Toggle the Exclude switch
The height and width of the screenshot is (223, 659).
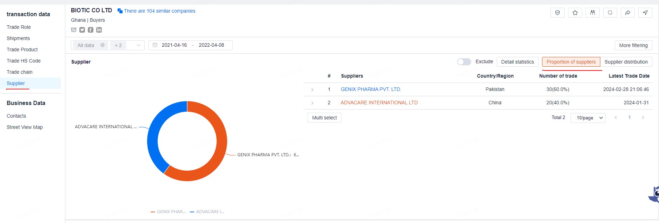point(464,62)
